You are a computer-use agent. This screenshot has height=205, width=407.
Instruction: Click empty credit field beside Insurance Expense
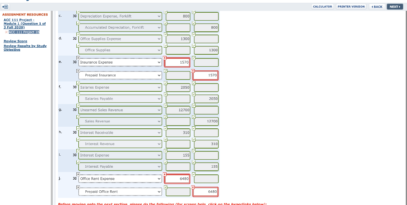(206, 62)
